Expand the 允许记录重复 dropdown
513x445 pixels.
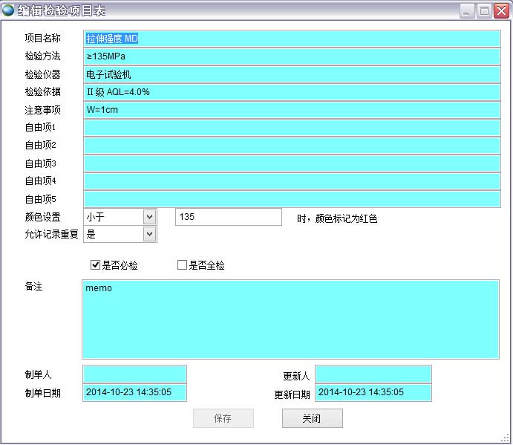pos(149,234)
